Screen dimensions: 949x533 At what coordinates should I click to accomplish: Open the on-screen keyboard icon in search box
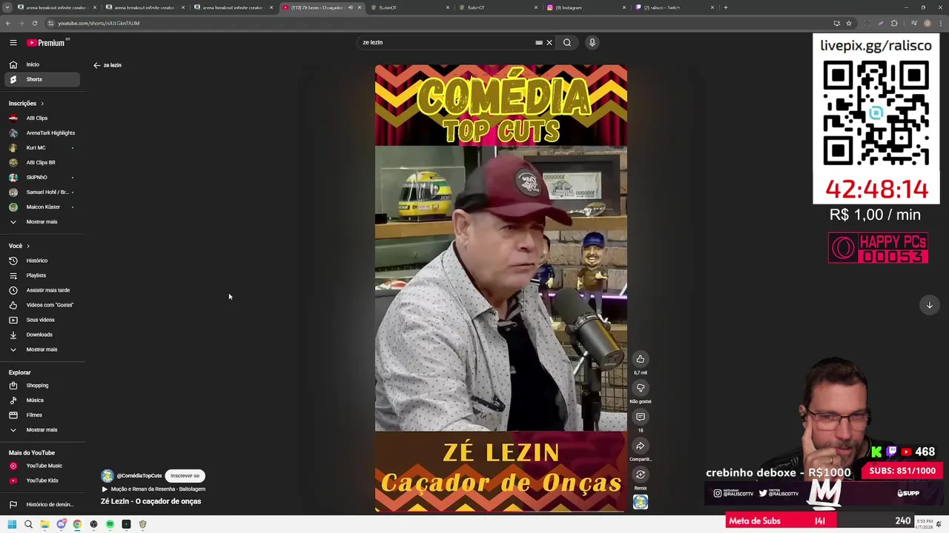pyautogui.click(x=539, y=43)
